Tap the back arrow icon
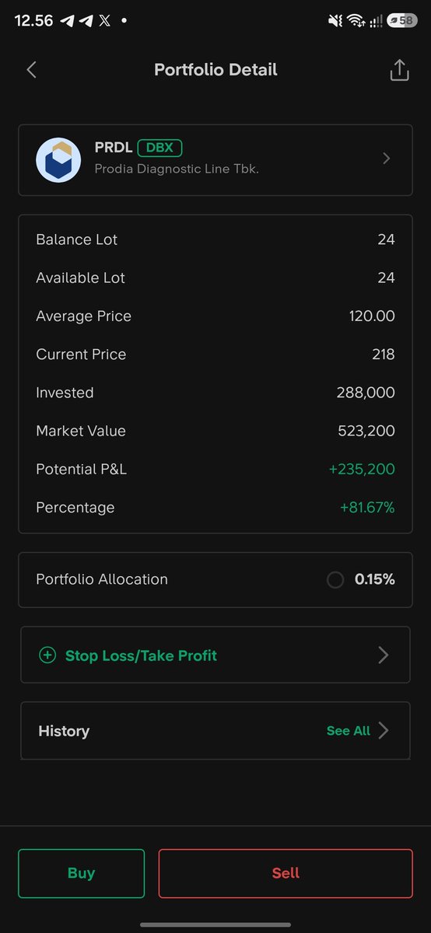This screenshot has width=431, height=933. [x=31, y=70]
